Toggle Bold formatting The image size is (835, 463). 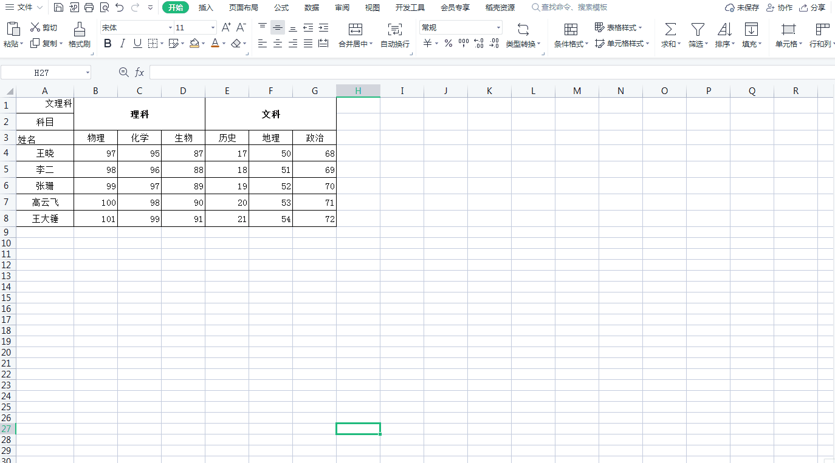click(108, 44)
